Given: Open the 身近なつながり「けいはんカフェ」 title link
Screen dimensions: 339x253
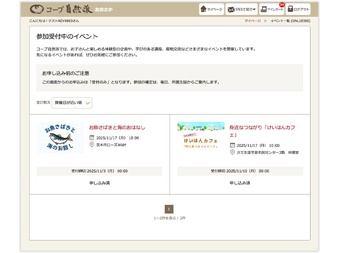Looking at the screenshot, I should 262,131.
